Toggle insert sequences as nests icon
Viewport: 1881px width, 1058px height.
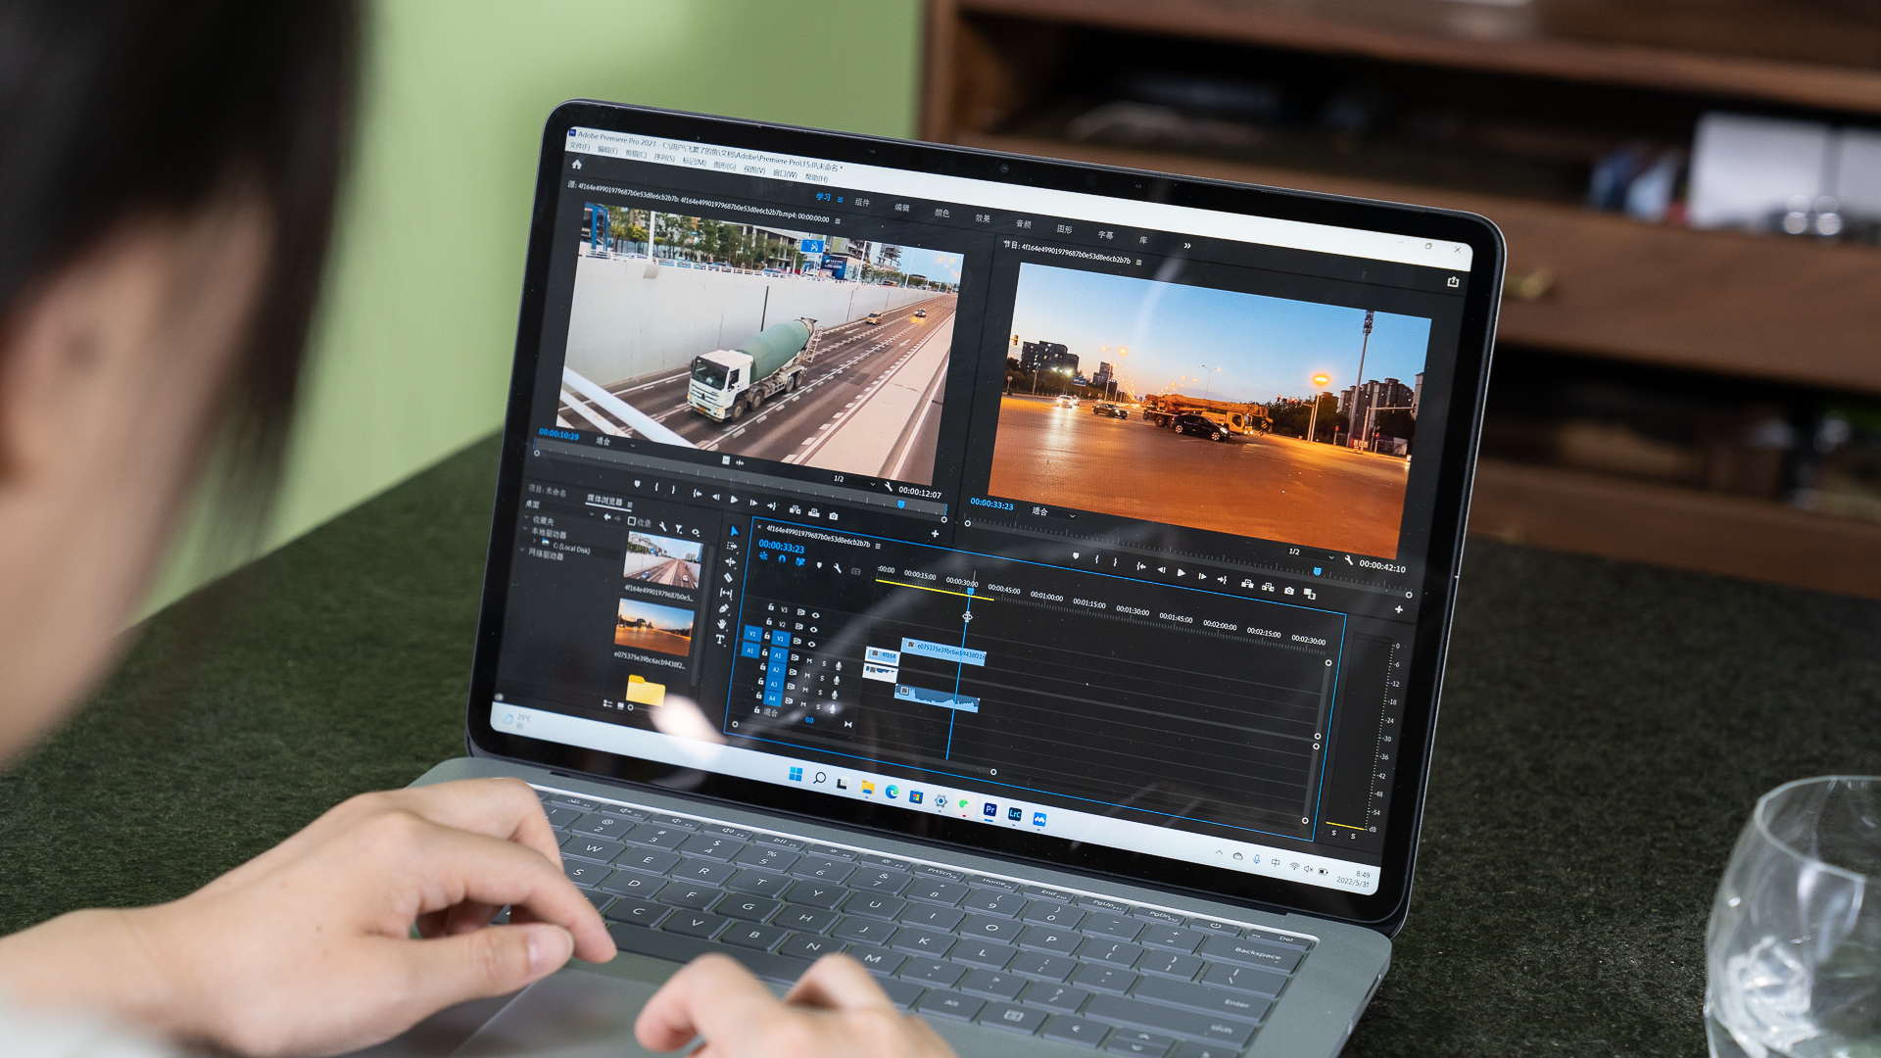763,555
